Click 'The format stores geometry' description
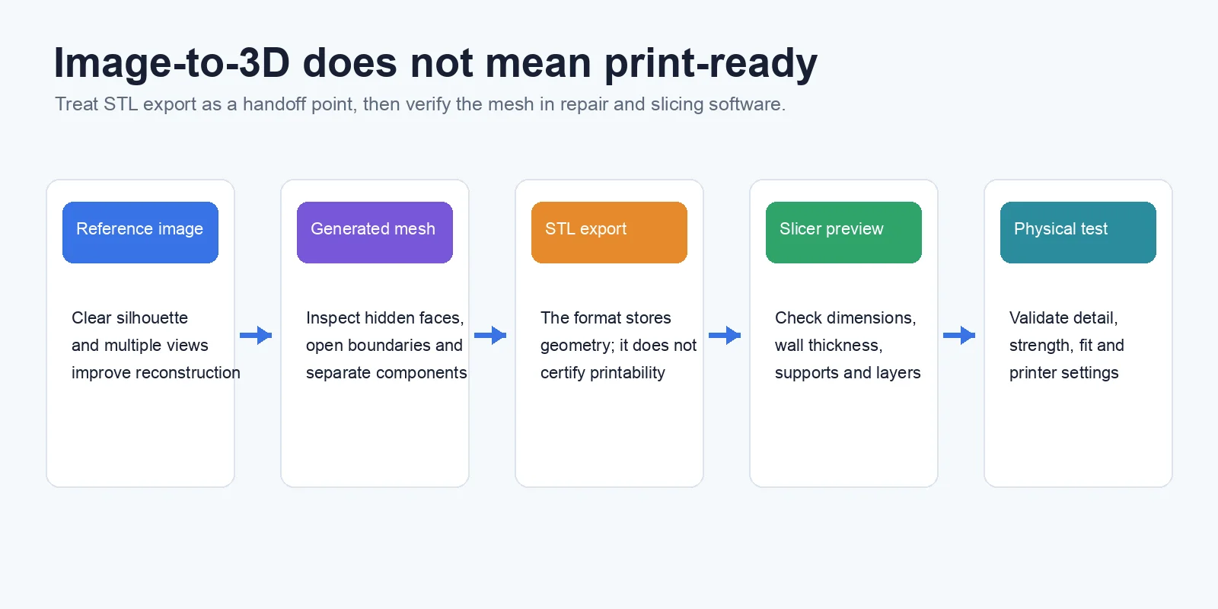Screen dimensions: 1218x609 (x=618, y=345)
